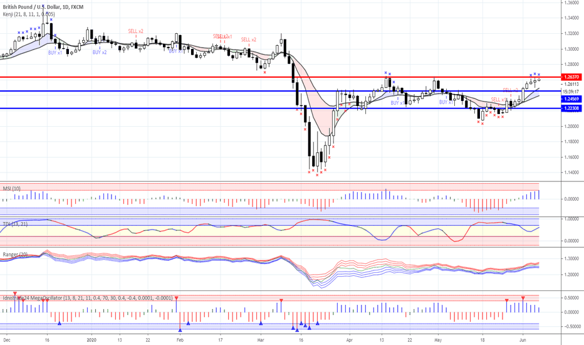This screenshot has height=345, width=584.
Task: Click the blue 1.24569 price label
Action: (571, 99)
